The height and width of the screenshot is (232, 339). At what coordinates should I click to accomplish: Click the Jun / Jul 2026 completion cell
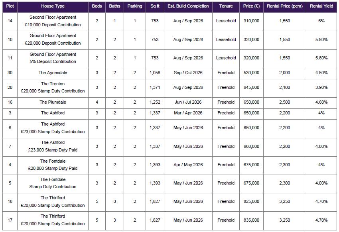188,102
